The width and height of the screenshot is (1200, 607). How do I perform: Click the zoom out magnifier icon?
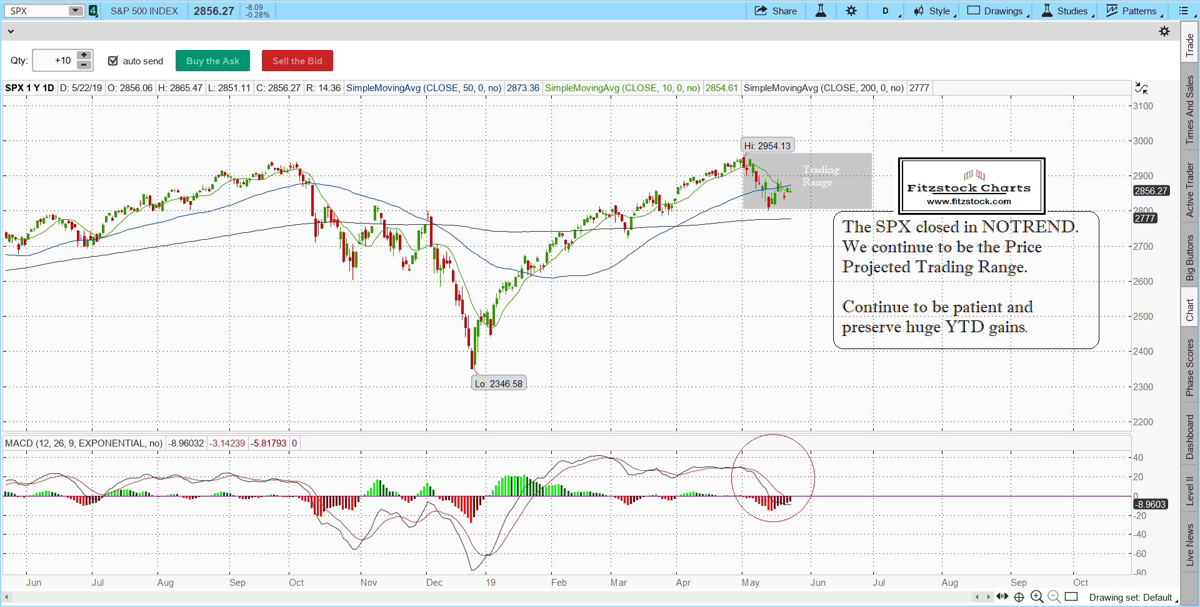pyautogui.click(x=1054, y=597)
